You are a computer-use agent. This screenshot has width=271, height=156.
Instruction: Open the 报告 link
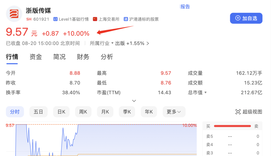click(x=185, y=7)
